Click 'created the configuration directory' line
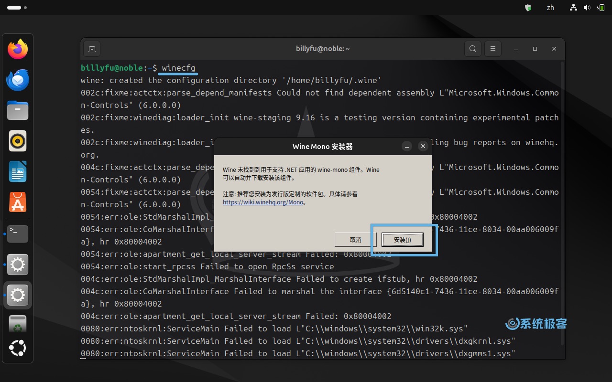Image resolution: width=612 pixels, height=382 pixels. (x=231, y=80)
